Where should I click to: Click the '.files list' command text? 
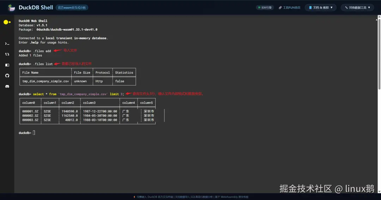point(43,64)
